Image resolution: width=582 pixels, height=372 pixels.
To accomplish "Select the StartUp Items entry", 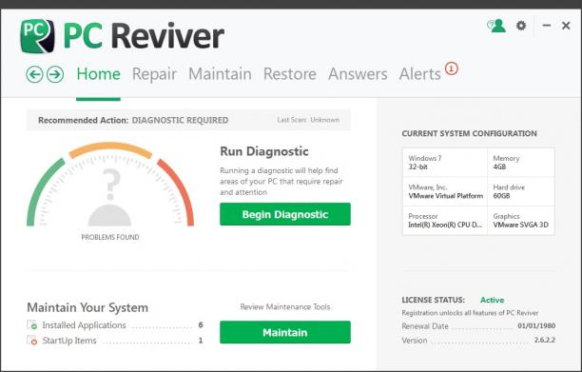I will (x=115, y=341).
